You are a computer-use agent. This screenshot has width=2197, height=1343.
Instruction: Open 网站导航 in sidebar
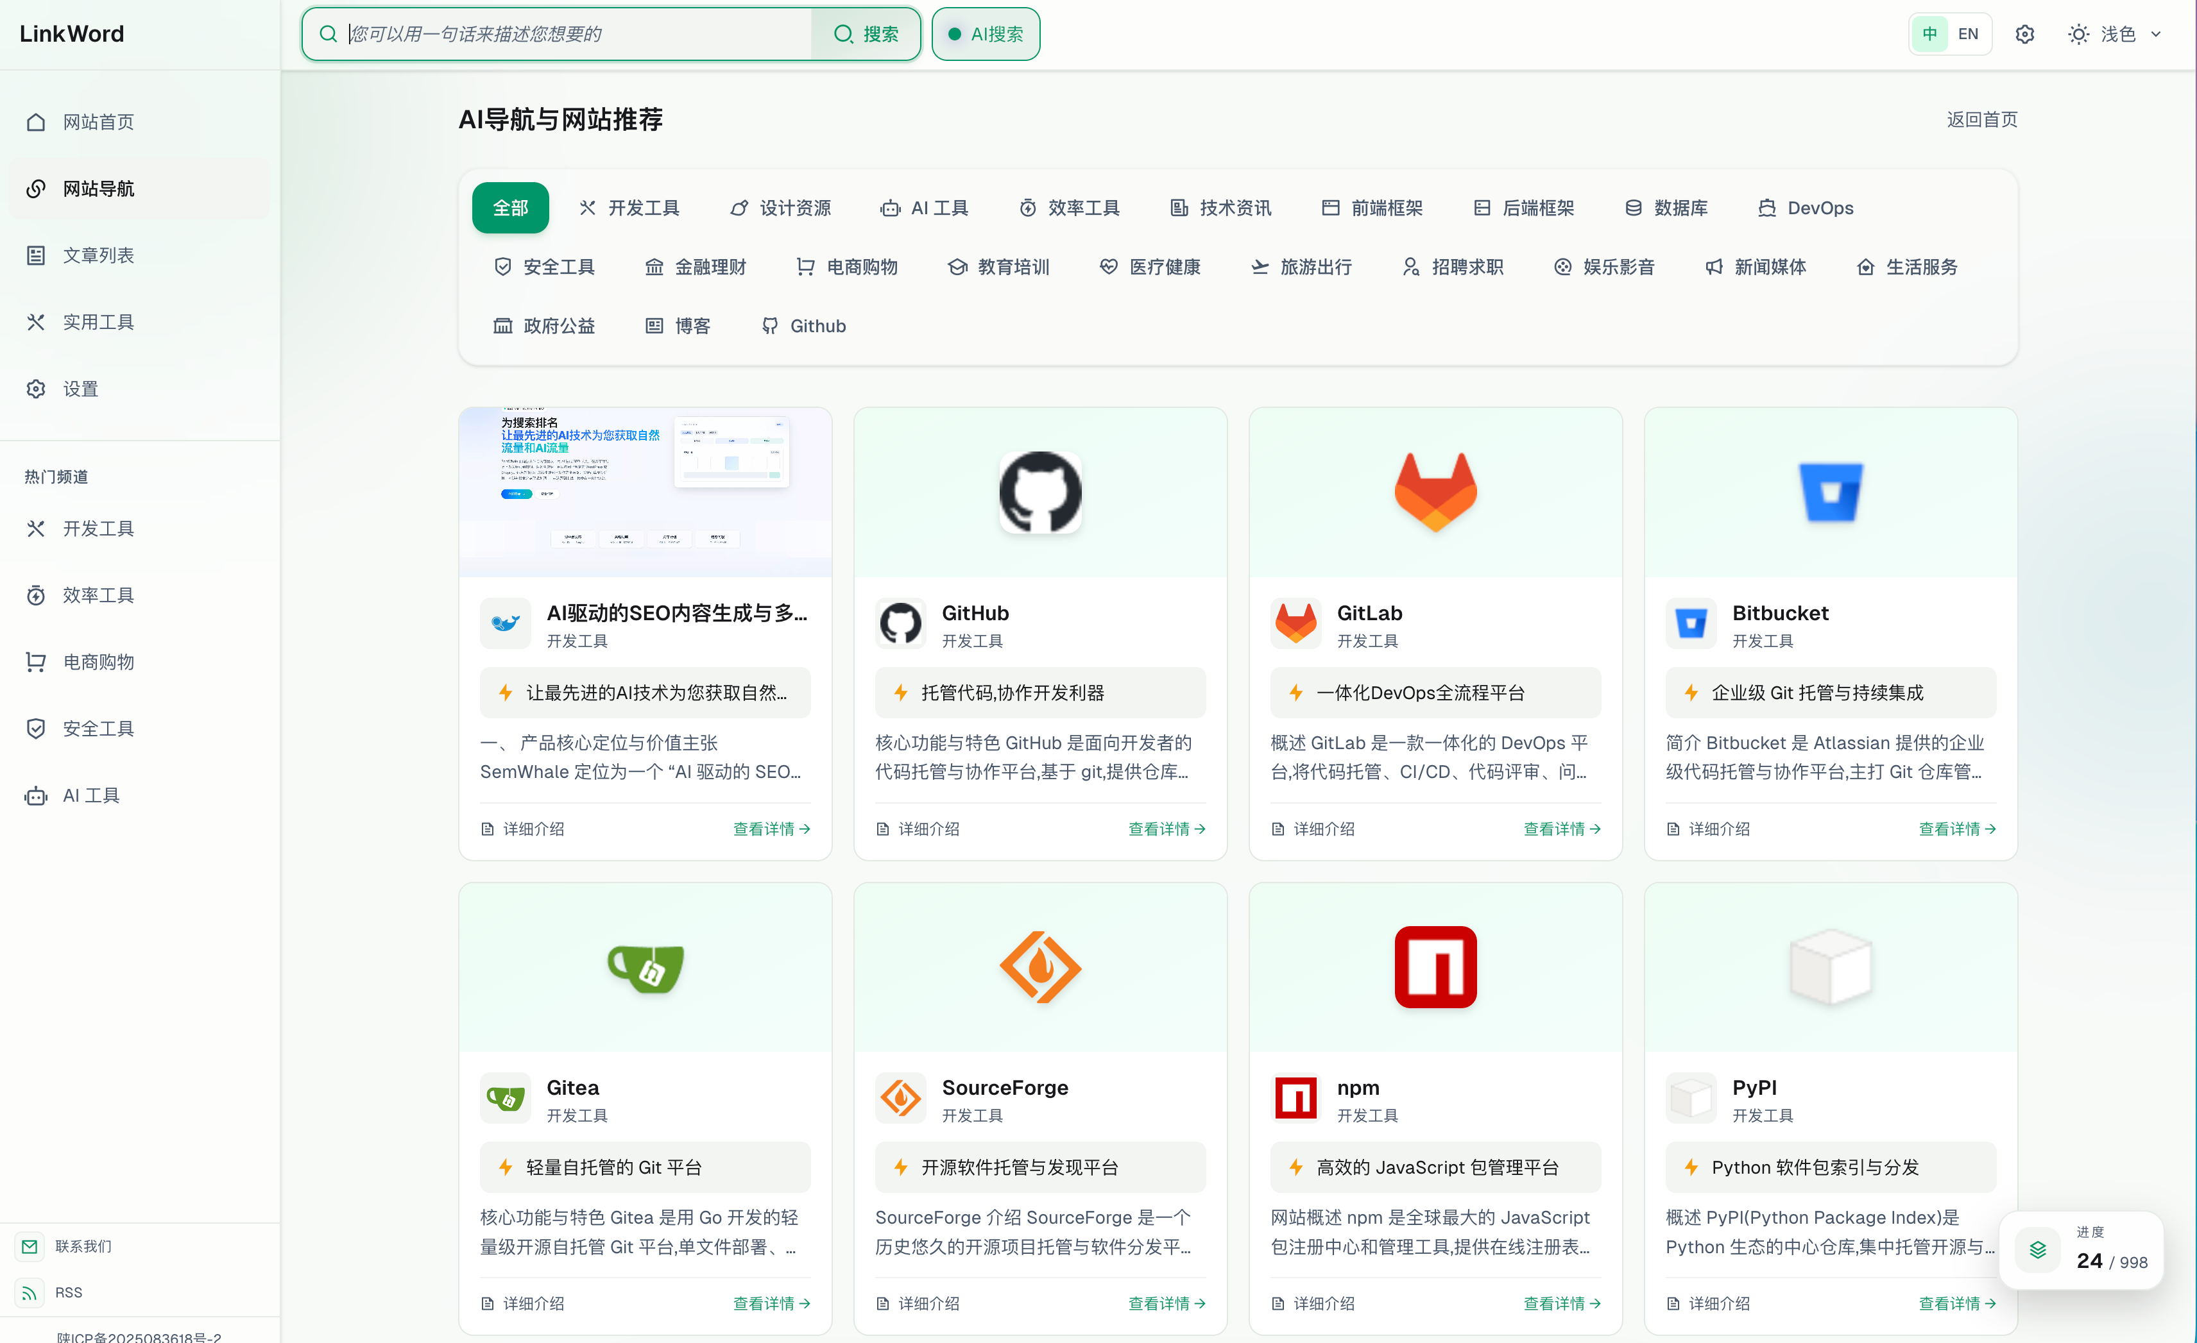click(x=140, y=189)
